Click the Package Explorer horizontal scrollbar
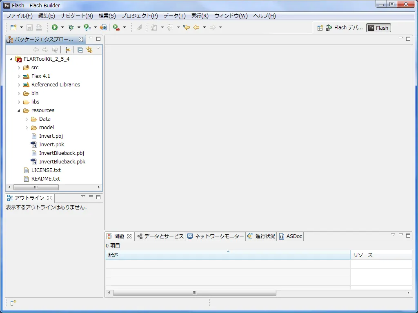The width and height of the screenshot is (418, 313). pos(36,187)
